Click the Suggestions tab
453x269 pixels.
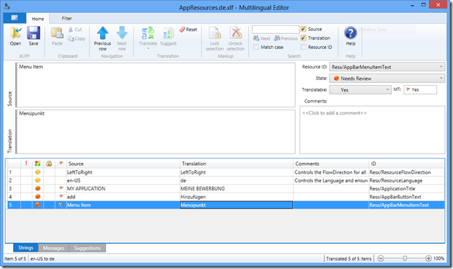click(x=87, y=248)
